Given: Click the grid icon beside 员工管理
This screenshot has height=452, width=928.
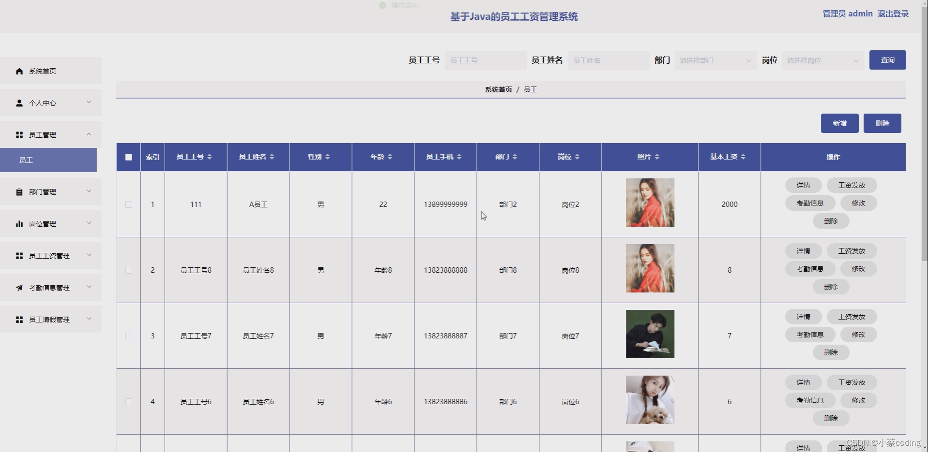Looking at the screenshot, I should coord(19,135).
